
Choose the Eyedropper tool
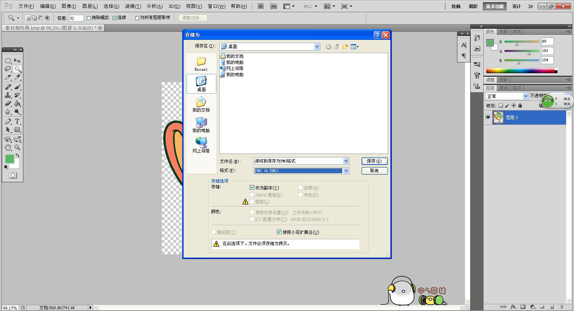click(x=17, y=77)
